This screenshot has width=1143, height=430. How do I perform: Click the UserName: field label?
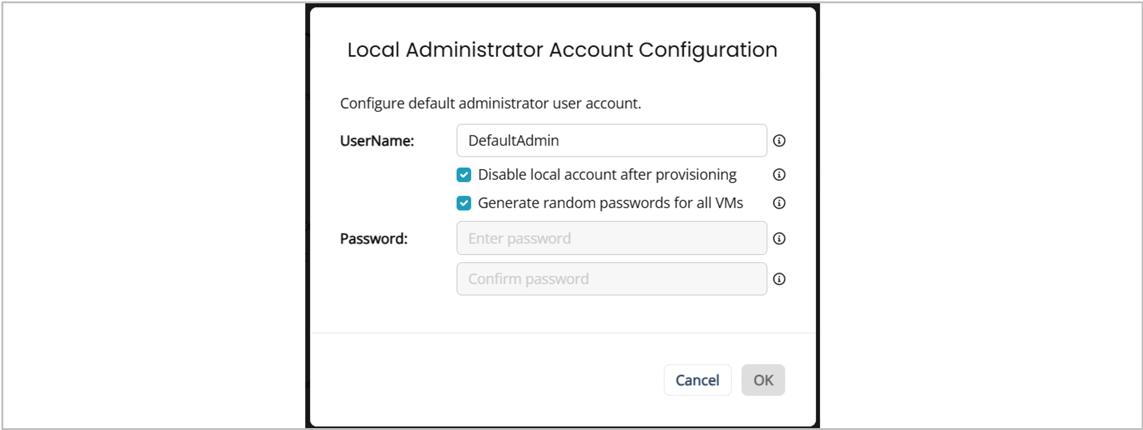pyautogui.click(x=377, y=141)
